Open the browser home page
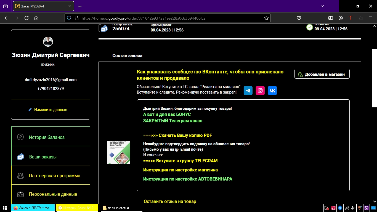Image resolution: width=377 pixels, height=212 pixels. 36,18
